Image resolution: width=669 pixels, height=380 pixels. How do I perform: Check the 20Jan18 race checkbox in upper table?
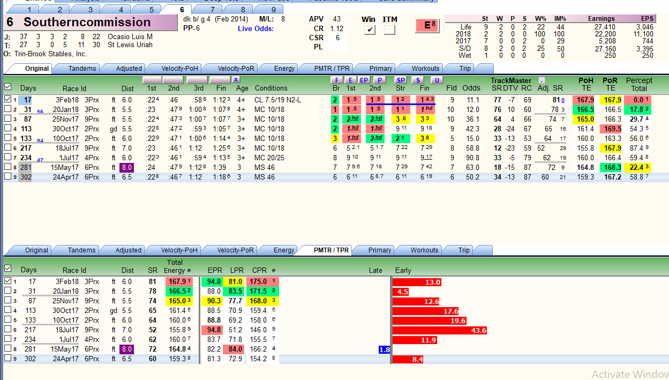click(x=7, y=109)
